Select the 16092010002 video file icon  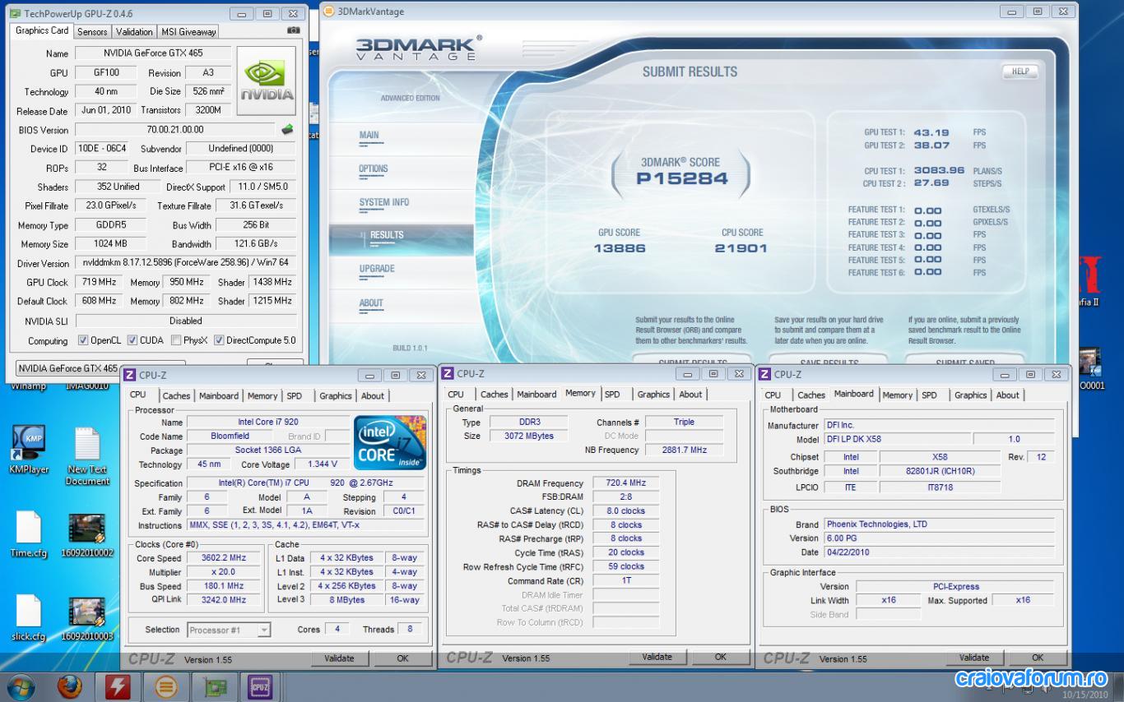(87, 529)
